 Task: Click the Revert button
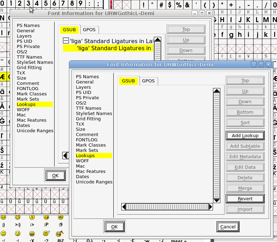tap(245, 199)
